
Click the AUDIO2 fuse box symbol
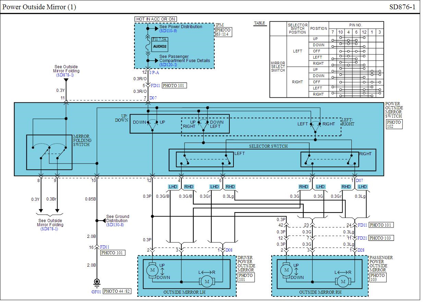pyautogui.click(x=160, y=46)
